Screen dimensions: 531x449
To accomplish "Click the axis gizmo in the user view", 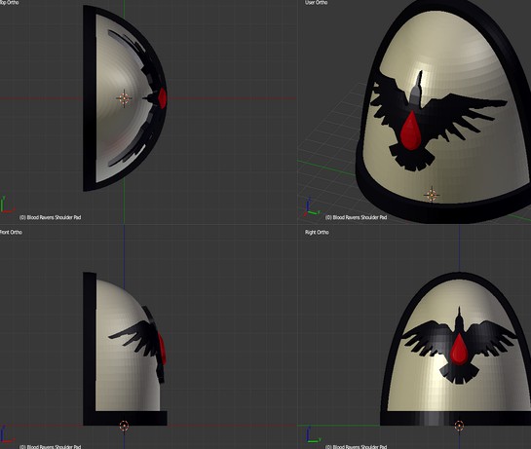I will coord(311,207).
